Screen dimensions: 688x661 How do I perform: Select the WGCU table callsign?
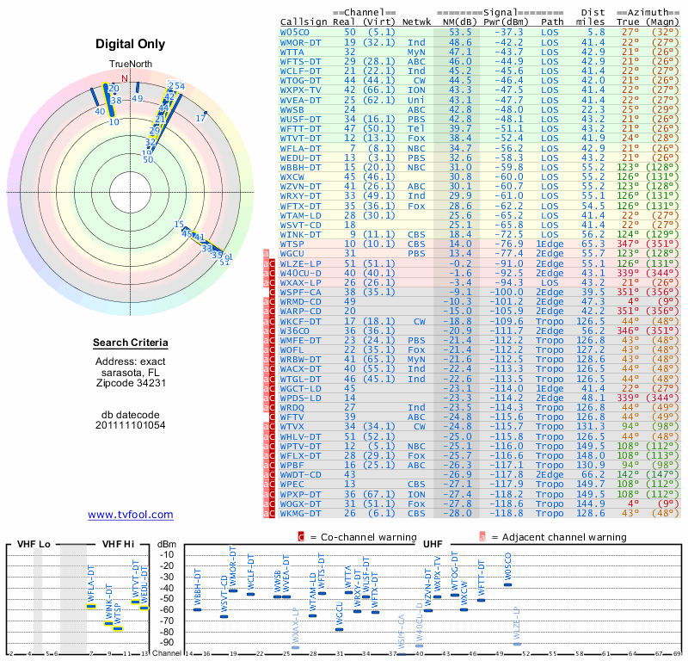[x=292, y=253]
